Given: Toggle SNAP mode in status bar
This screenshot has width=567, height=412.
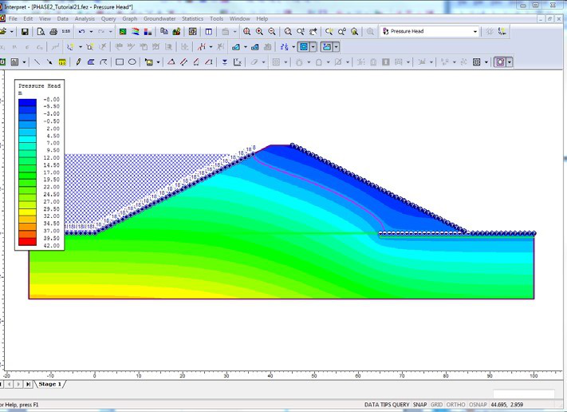Looking at the screenshot, I should pos(419,405).
